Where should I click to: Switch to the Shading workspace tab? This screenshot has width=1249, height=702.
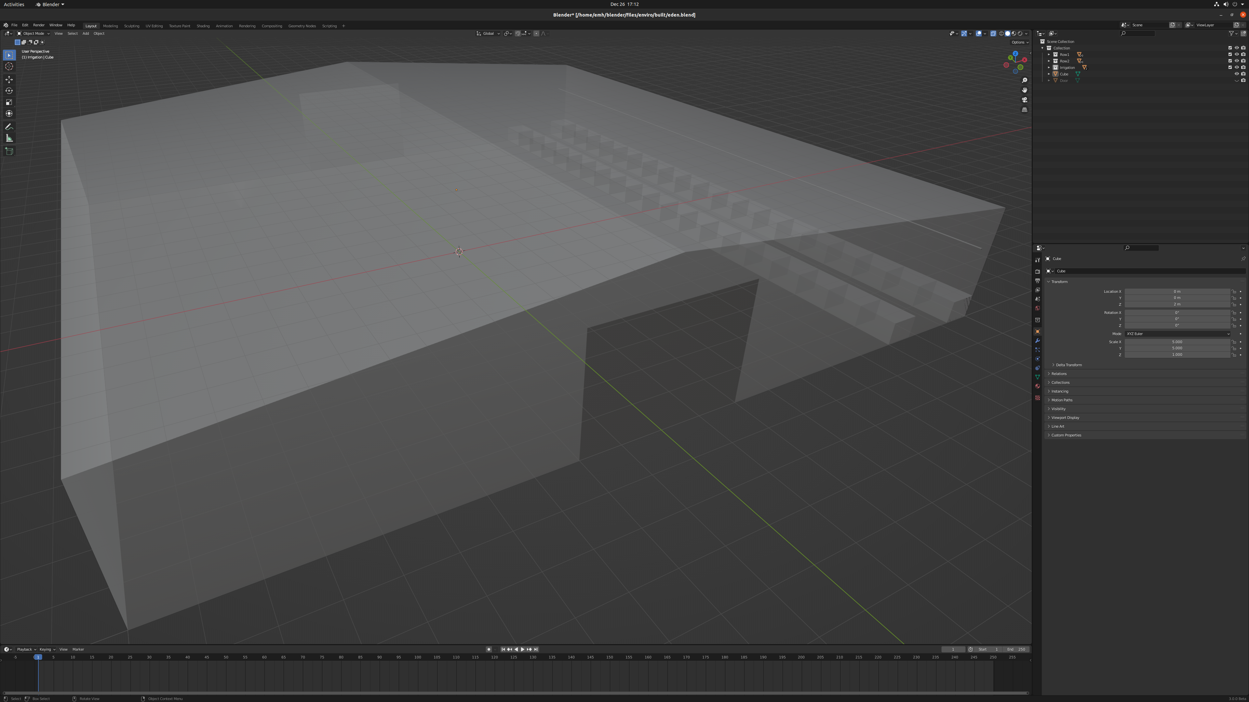click(x=203, y=26)
